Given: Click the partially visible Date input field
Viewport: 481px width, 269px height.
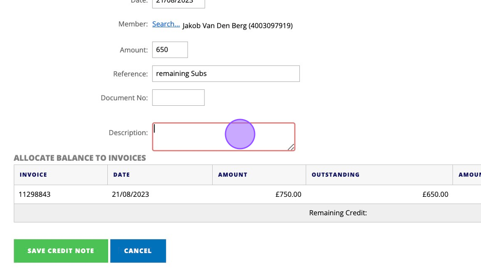Looking at the screenshot, I should point(178,3).
